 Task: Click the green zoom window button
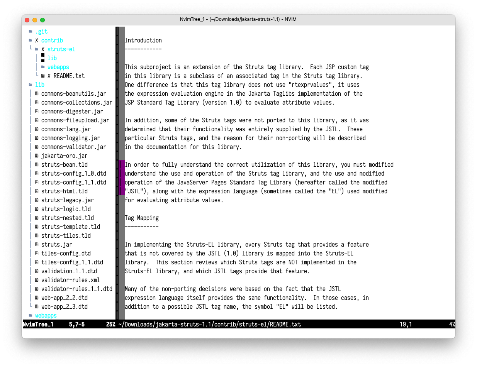[x=42, y=20]
